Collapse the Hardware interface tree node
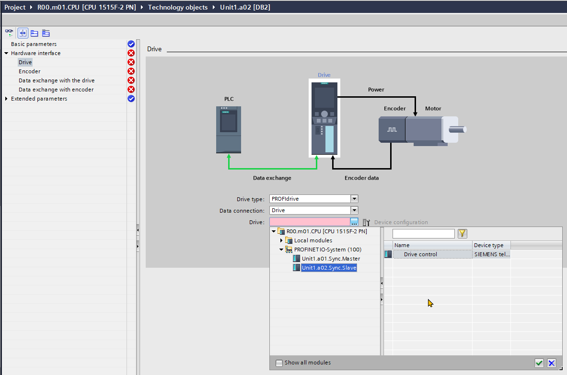This screenshot has width=567, height=375. pos(6,53)
